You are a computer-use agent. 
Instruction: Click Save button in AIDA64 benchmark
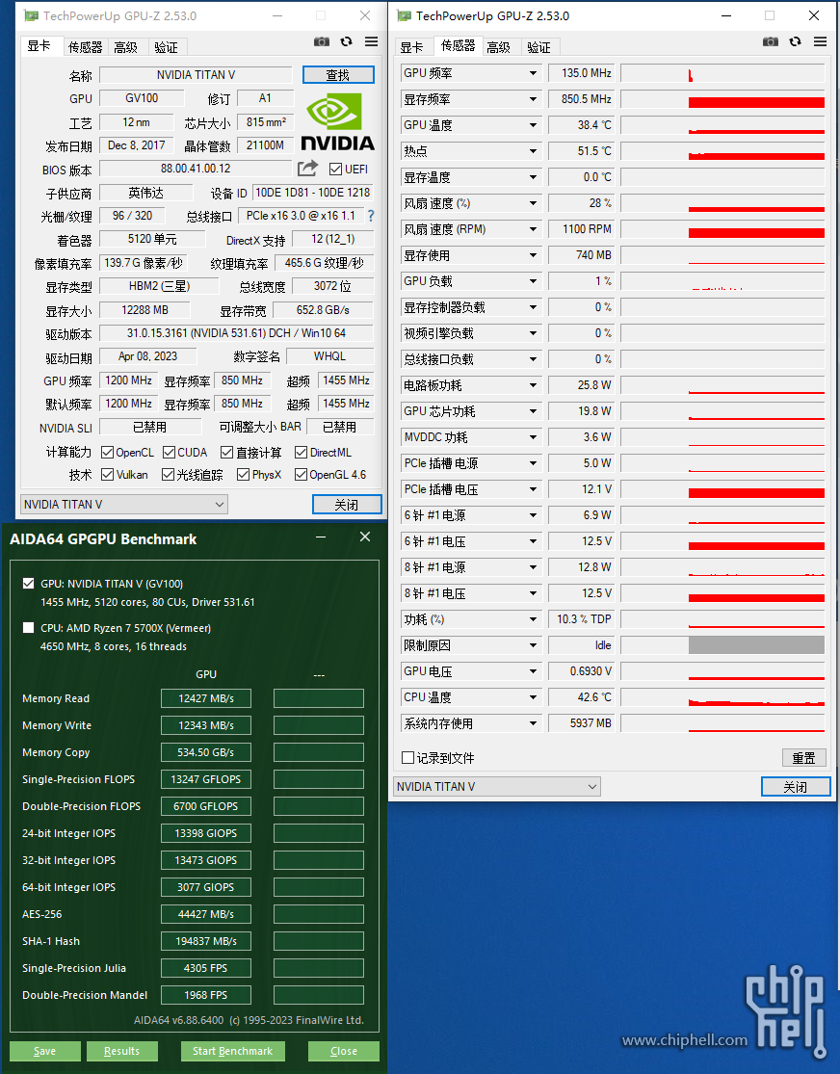45,1051
